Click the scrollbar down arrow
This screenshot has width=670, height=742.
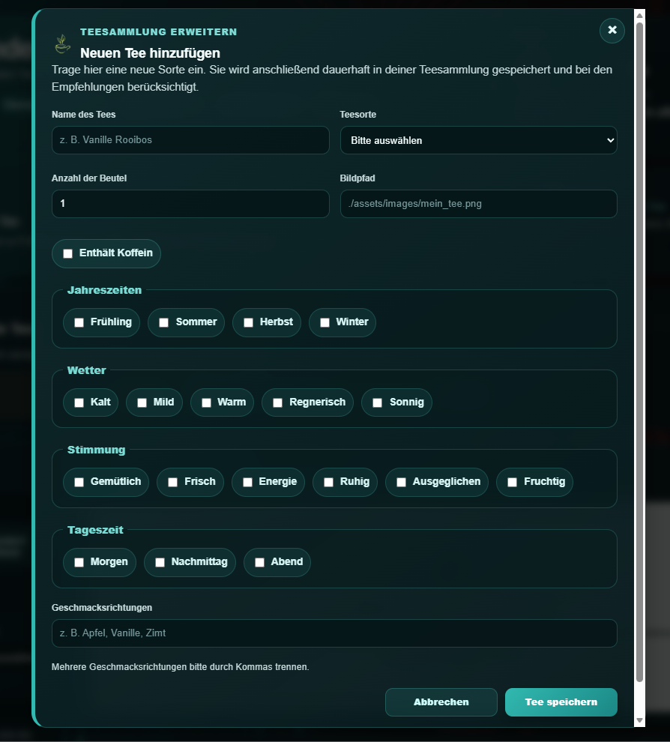click(639, 720)
